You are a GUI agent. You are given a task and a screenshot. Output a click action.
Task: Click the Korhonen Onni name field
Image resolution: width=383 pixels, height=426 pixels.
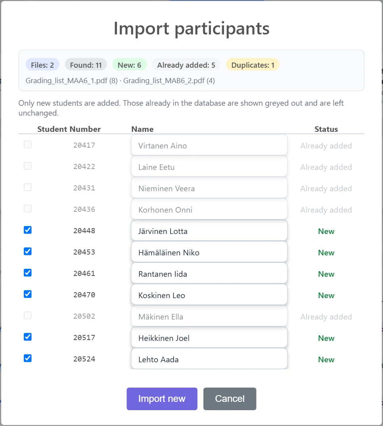[209, 209]
